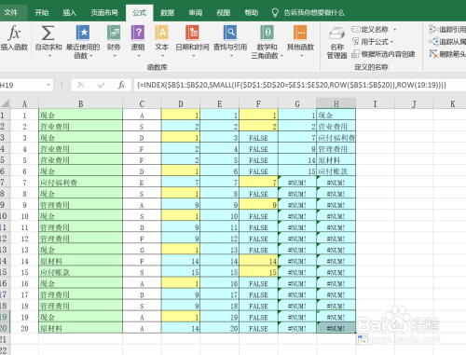This screenshot has width=466, height=355.
Task: Open the Financial (财务) functions library
Action: tap(114, 41)
